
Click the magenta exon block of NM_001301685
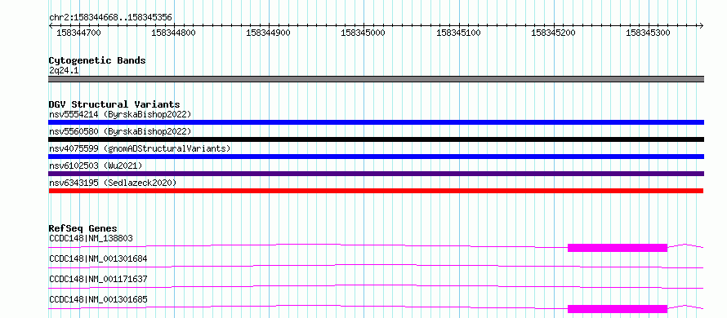click(x=617, y=309)
